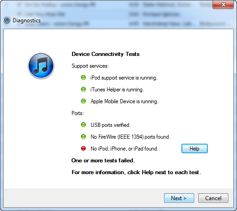This screenshot has width=237, height=211.
Task: Click green status dot beside iTunes Helper
Action: pos(83,89)
